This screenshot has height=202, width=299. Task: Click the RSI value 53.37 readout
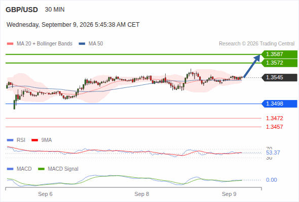(x=273, y=153)
